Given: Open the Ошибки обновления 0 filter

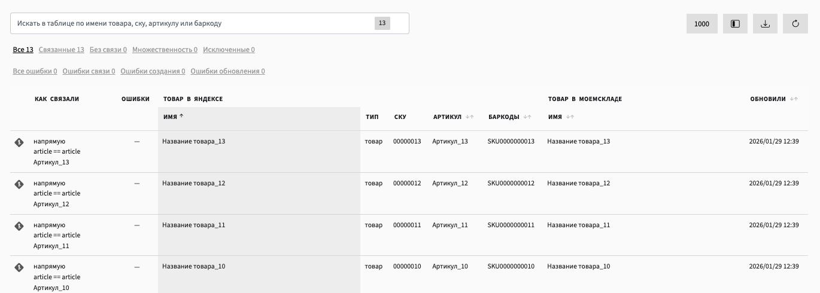Looking at the screenshot, I should [228, 71].
